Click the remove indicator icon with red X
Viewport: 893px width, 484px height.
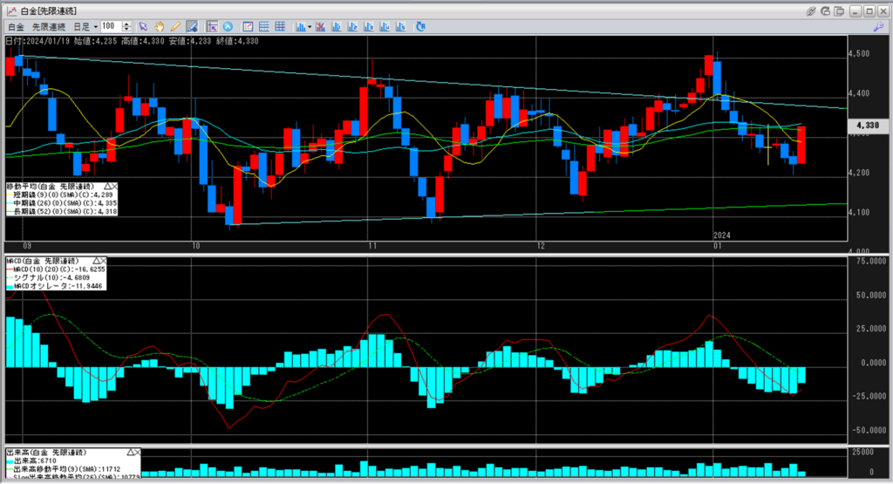pyautogui.click(x=320, y=27)
